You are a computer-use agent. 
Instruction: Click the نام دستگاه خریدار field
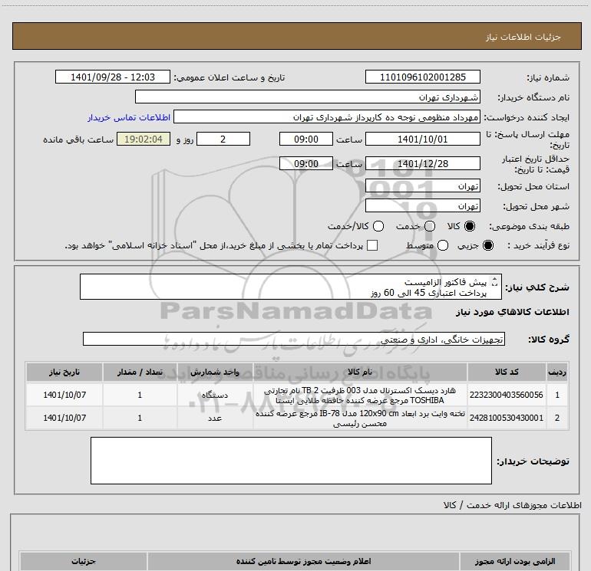[x=308, y=97]
